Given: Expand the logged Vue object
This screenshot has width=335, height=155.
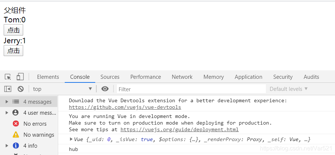Looking at the screenshot, I should 71,139.
